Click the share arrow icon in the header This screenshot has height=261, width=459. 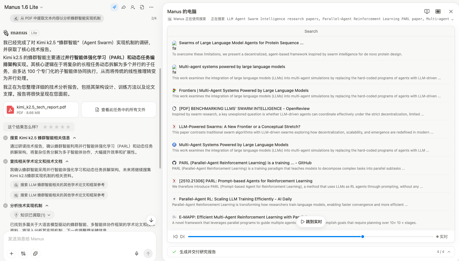(x=124, y=7)
